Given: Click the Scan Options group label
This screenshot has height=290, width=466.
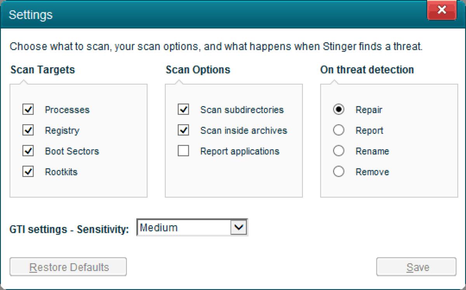Looking at the screenshot, I should [198, 70].
